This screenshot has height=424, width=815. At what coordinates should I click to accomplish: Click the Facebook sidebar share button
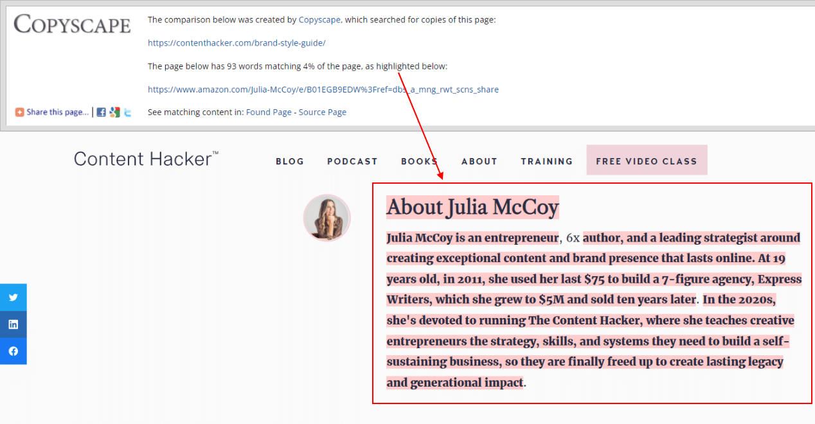tap(13, 351)
